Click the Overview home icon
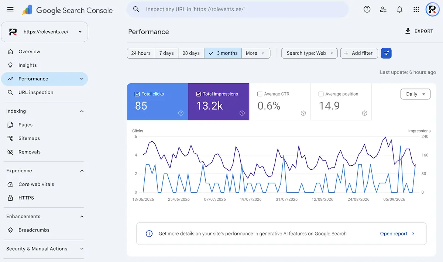This screenshot has width=443, height=262. (x=11, y=52)
